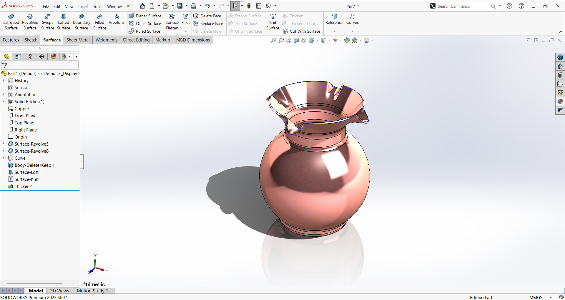Switch to the Sheet Metal tab
The width and height of the screenshot is (565, 300).
coord(78,40)
